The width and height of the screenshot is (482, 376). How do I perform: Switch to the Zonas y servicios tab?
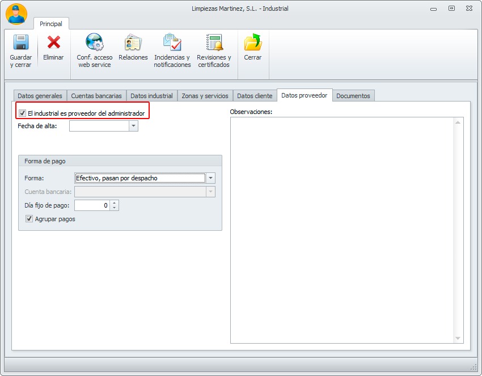click(x=205, y=96)
